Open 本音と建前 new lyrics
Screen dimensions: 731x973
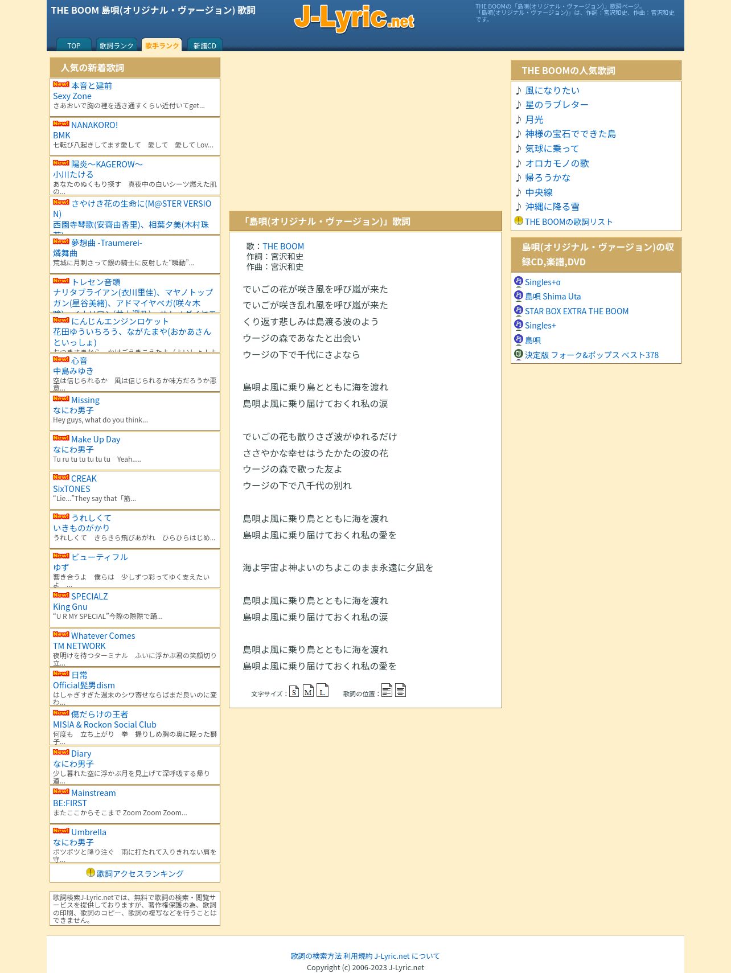[92, 85]
